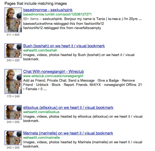Click thumbnail beside the Marinela result
This screenshot has width=155, height=151.
point(13,138)
